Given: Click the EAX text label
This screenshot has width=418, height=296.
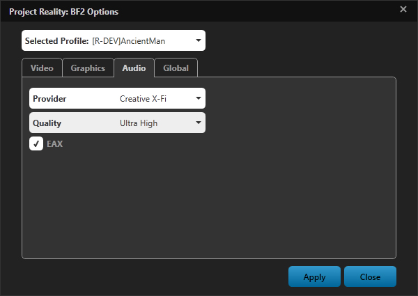Looking at the screenshot, I should [54, 144].
